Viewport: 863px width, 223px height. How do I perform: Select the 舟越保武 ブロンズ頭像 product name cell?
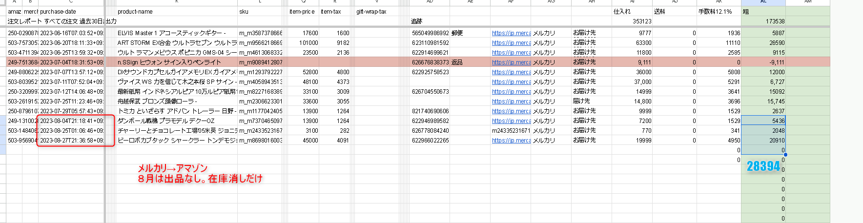(177, 101)
